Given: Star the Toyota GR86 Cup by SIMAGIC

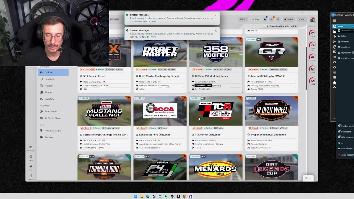Looking at the screenshot, I should click(x=249, y=76).
